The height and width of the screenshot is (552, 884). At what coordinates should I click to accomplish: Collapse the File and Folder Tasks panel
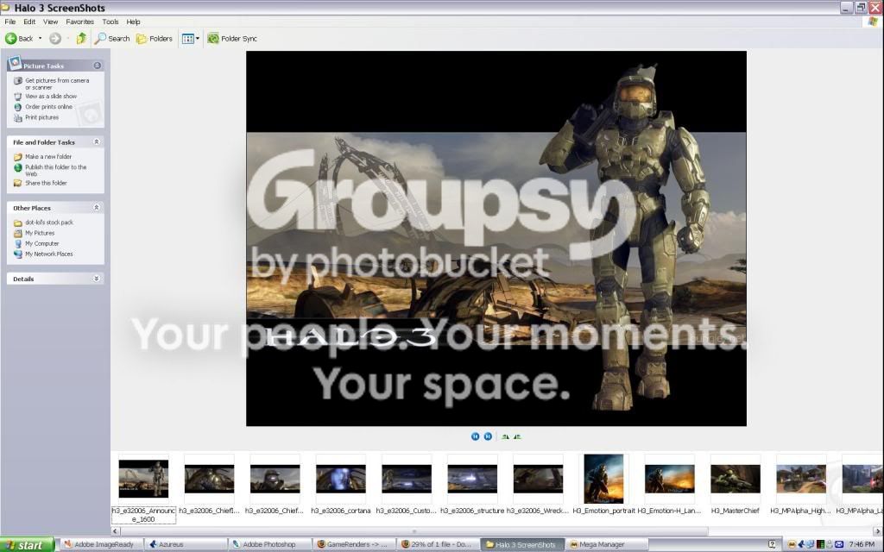[97, 142]
